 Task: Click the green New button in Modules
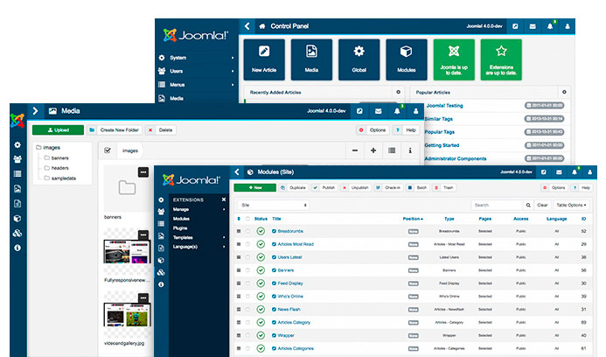255,187
